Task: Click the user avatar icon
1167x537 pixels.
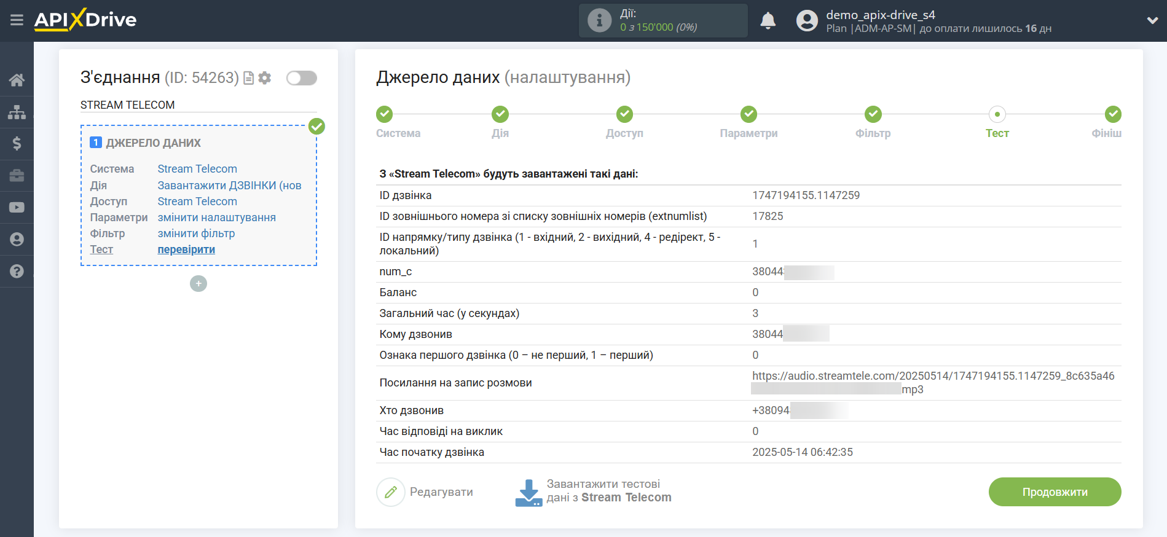Action: pos(807,21)
